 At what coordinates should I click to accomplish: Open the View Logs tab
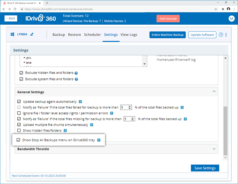pyautogui.click(x=129, y=35)
